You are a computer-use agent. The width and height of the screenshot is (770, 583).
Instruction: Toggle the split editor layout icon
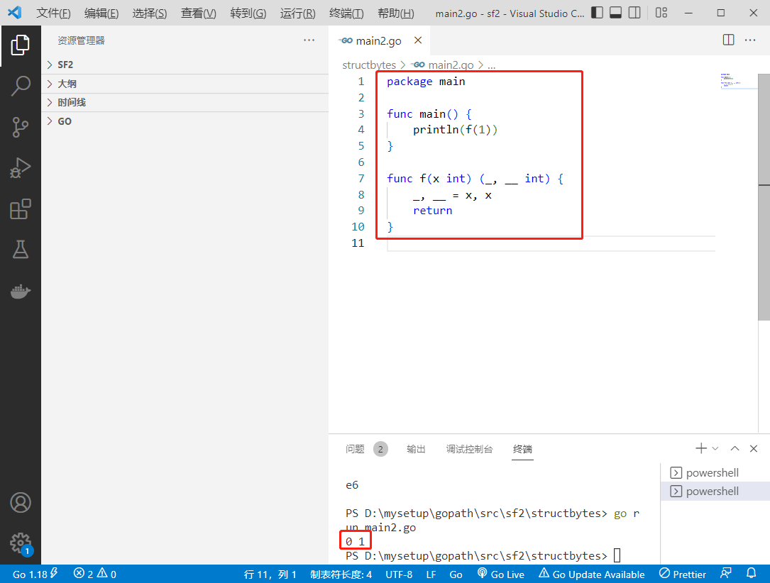pyautogui.click(x=728, y=40)
